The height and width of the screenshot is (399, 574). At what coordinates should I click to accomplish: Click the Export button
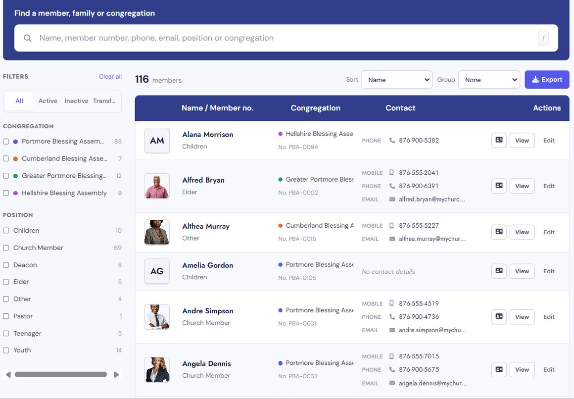pyautogui.click(x=547, y=80)
